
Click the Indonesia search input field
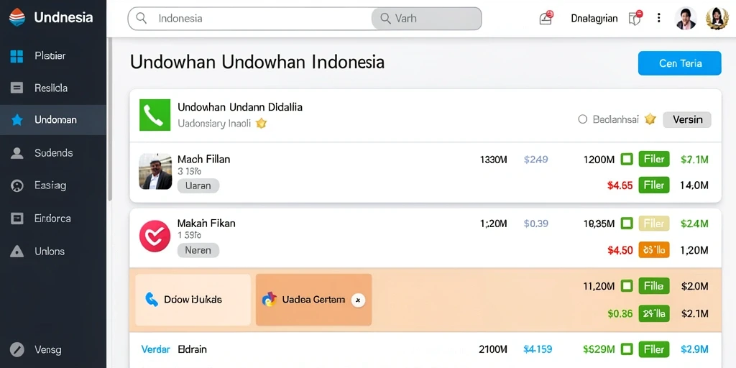pos(249,19)
